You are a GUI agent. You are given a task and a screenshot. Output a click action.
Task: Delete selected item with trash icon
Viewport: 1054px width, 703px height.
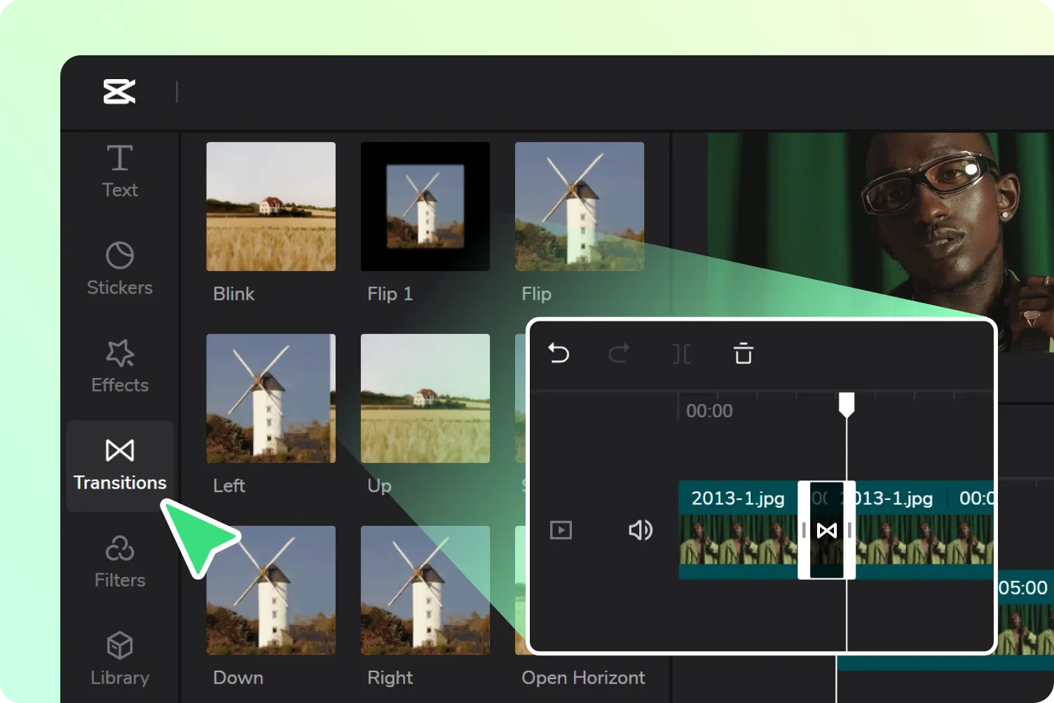(743, 354)
